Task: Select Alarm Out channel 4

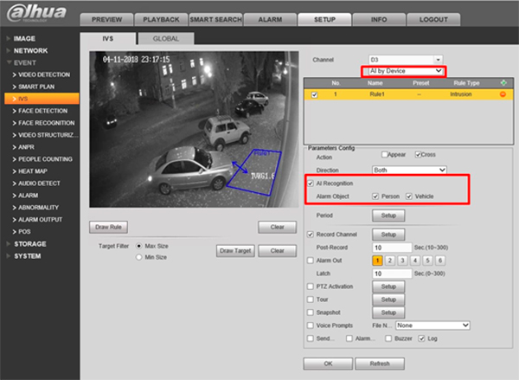Action: click(x=415, y=261)
